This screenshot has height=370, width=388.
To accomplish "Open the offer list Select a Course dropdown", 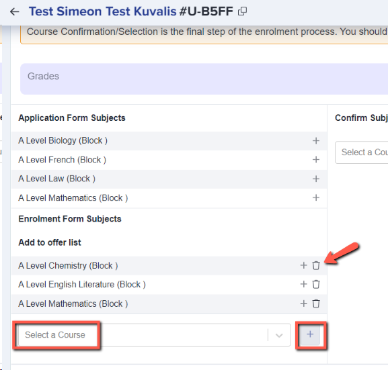I will [x=155, y=335].
